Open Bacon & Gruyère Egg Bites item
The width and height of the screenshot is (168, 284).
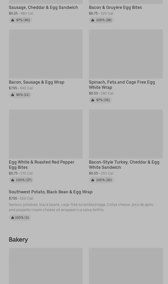tap(115, 7)
